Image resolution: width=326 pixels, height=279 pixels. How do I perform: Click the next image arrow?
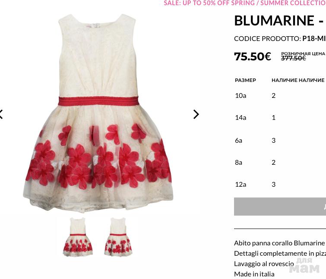[196, 114]
